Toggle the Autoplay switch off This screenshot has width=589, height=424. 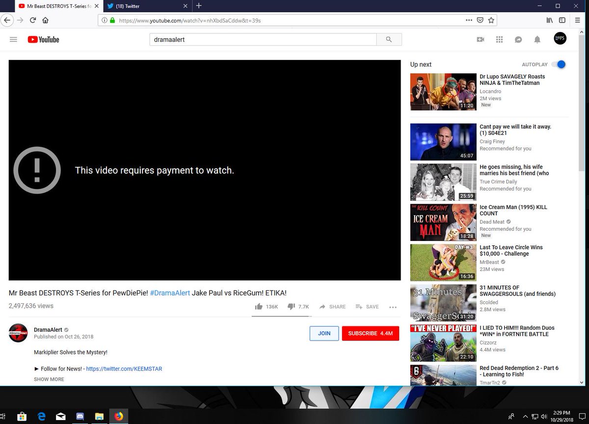559,64
